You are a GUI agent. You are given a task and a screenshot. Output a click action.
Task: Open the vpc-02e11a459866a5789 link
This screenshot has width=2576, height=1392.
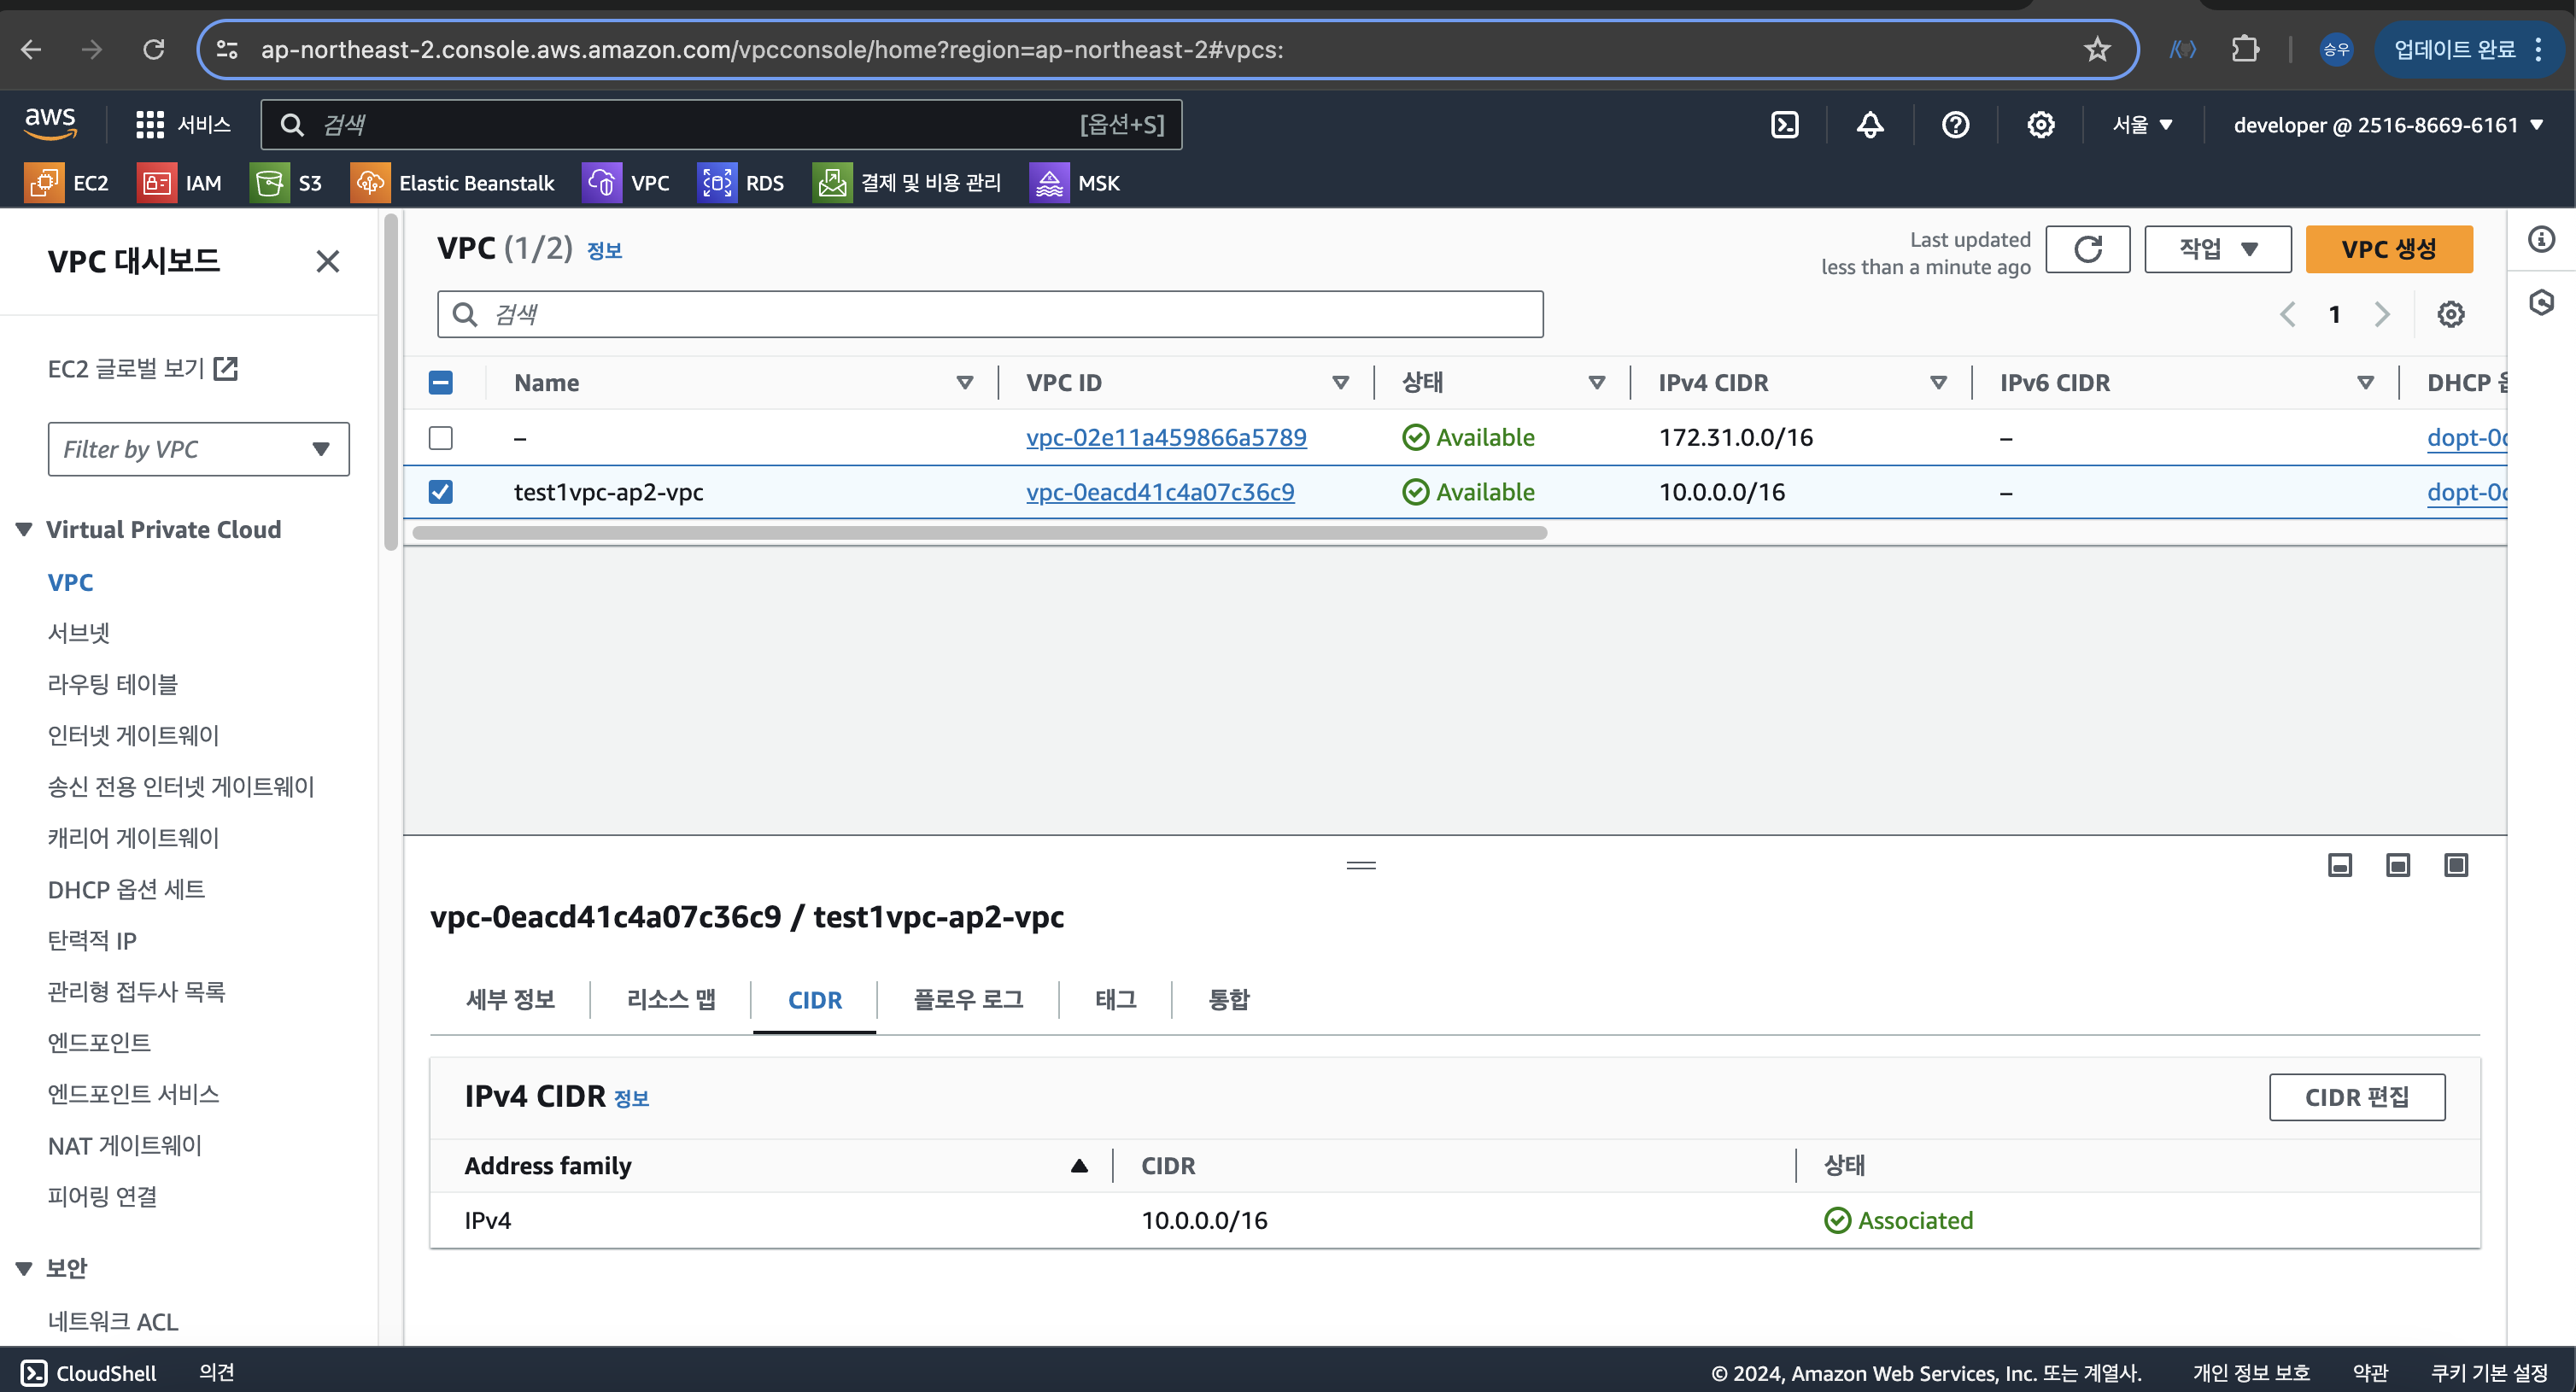1166,438
